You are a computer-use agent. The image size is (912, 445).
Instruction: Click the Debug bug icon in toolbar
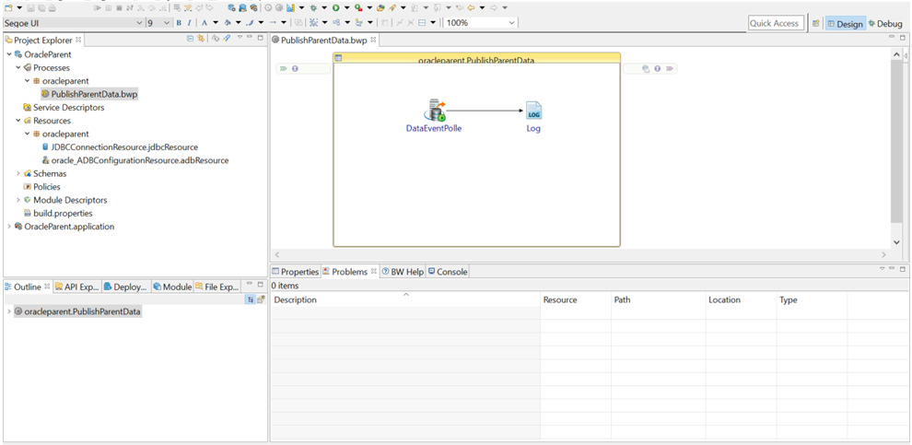[313, 7]
